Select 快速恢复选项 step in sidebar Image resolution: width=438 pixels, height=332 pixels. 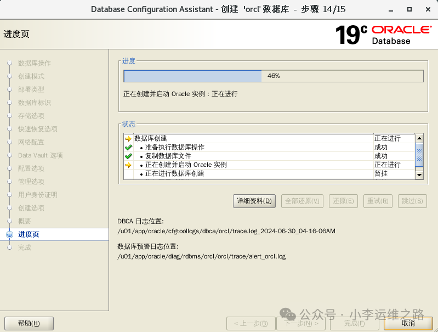(38, 129)
